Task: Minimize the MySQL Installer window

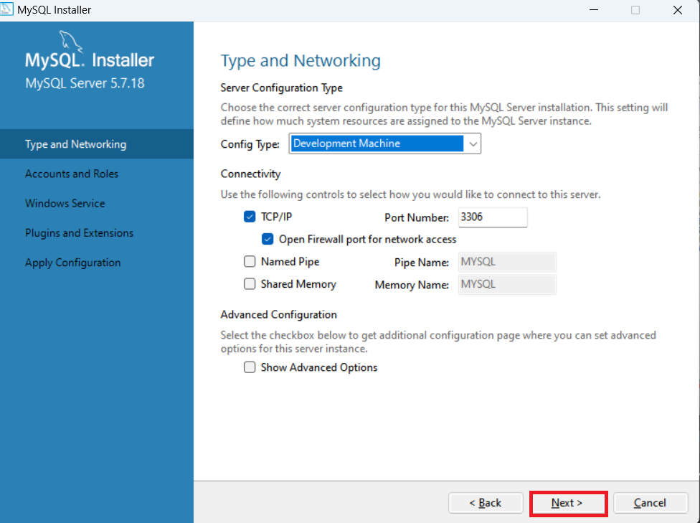Action: pos(594,10)
